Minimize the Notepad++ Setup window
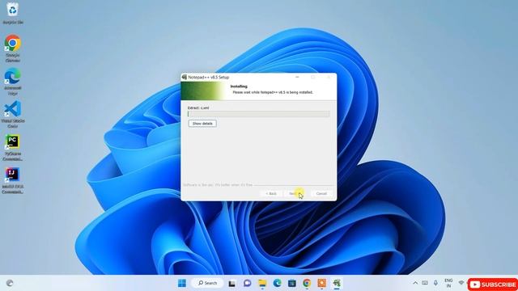 [297, 78]
